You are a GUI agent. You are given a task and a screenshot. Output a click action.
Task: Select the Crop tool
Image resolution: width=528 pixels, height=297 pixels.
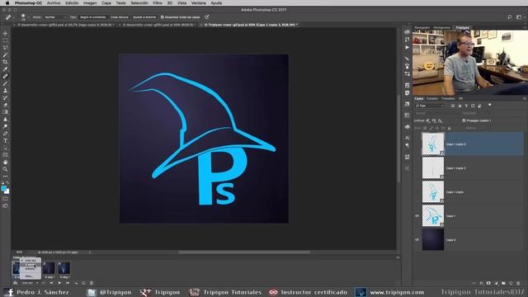coord(5,62)
